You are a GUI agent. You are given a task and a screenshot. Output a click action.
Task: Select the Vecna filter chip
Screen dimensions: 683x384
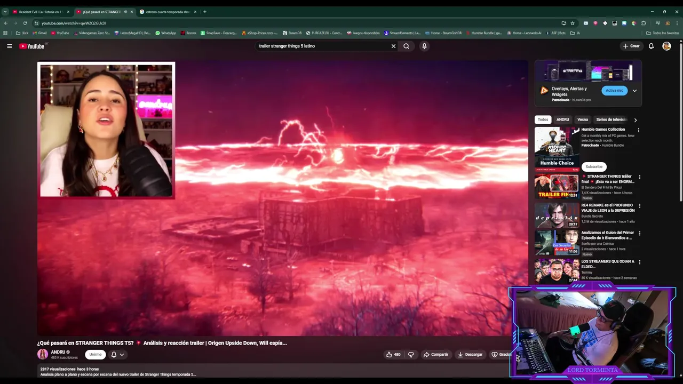coord(583,119)
